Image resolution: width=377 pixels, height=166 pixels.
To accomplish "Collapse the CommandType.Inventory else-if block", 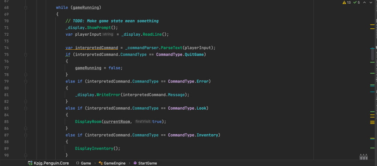I will pos(25,135).
